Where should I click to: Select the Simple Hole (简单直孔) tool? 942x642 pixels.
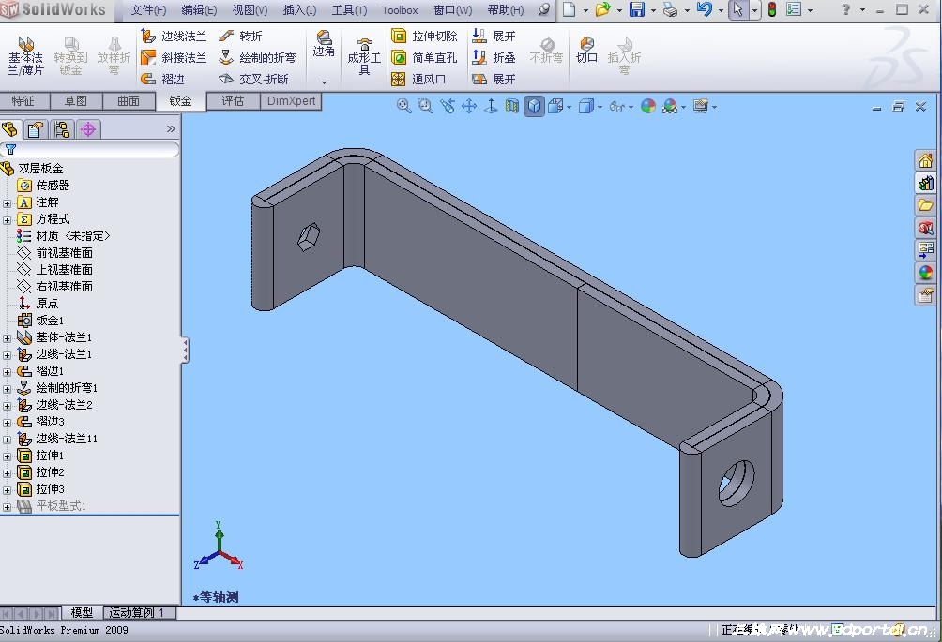point(424,57)
